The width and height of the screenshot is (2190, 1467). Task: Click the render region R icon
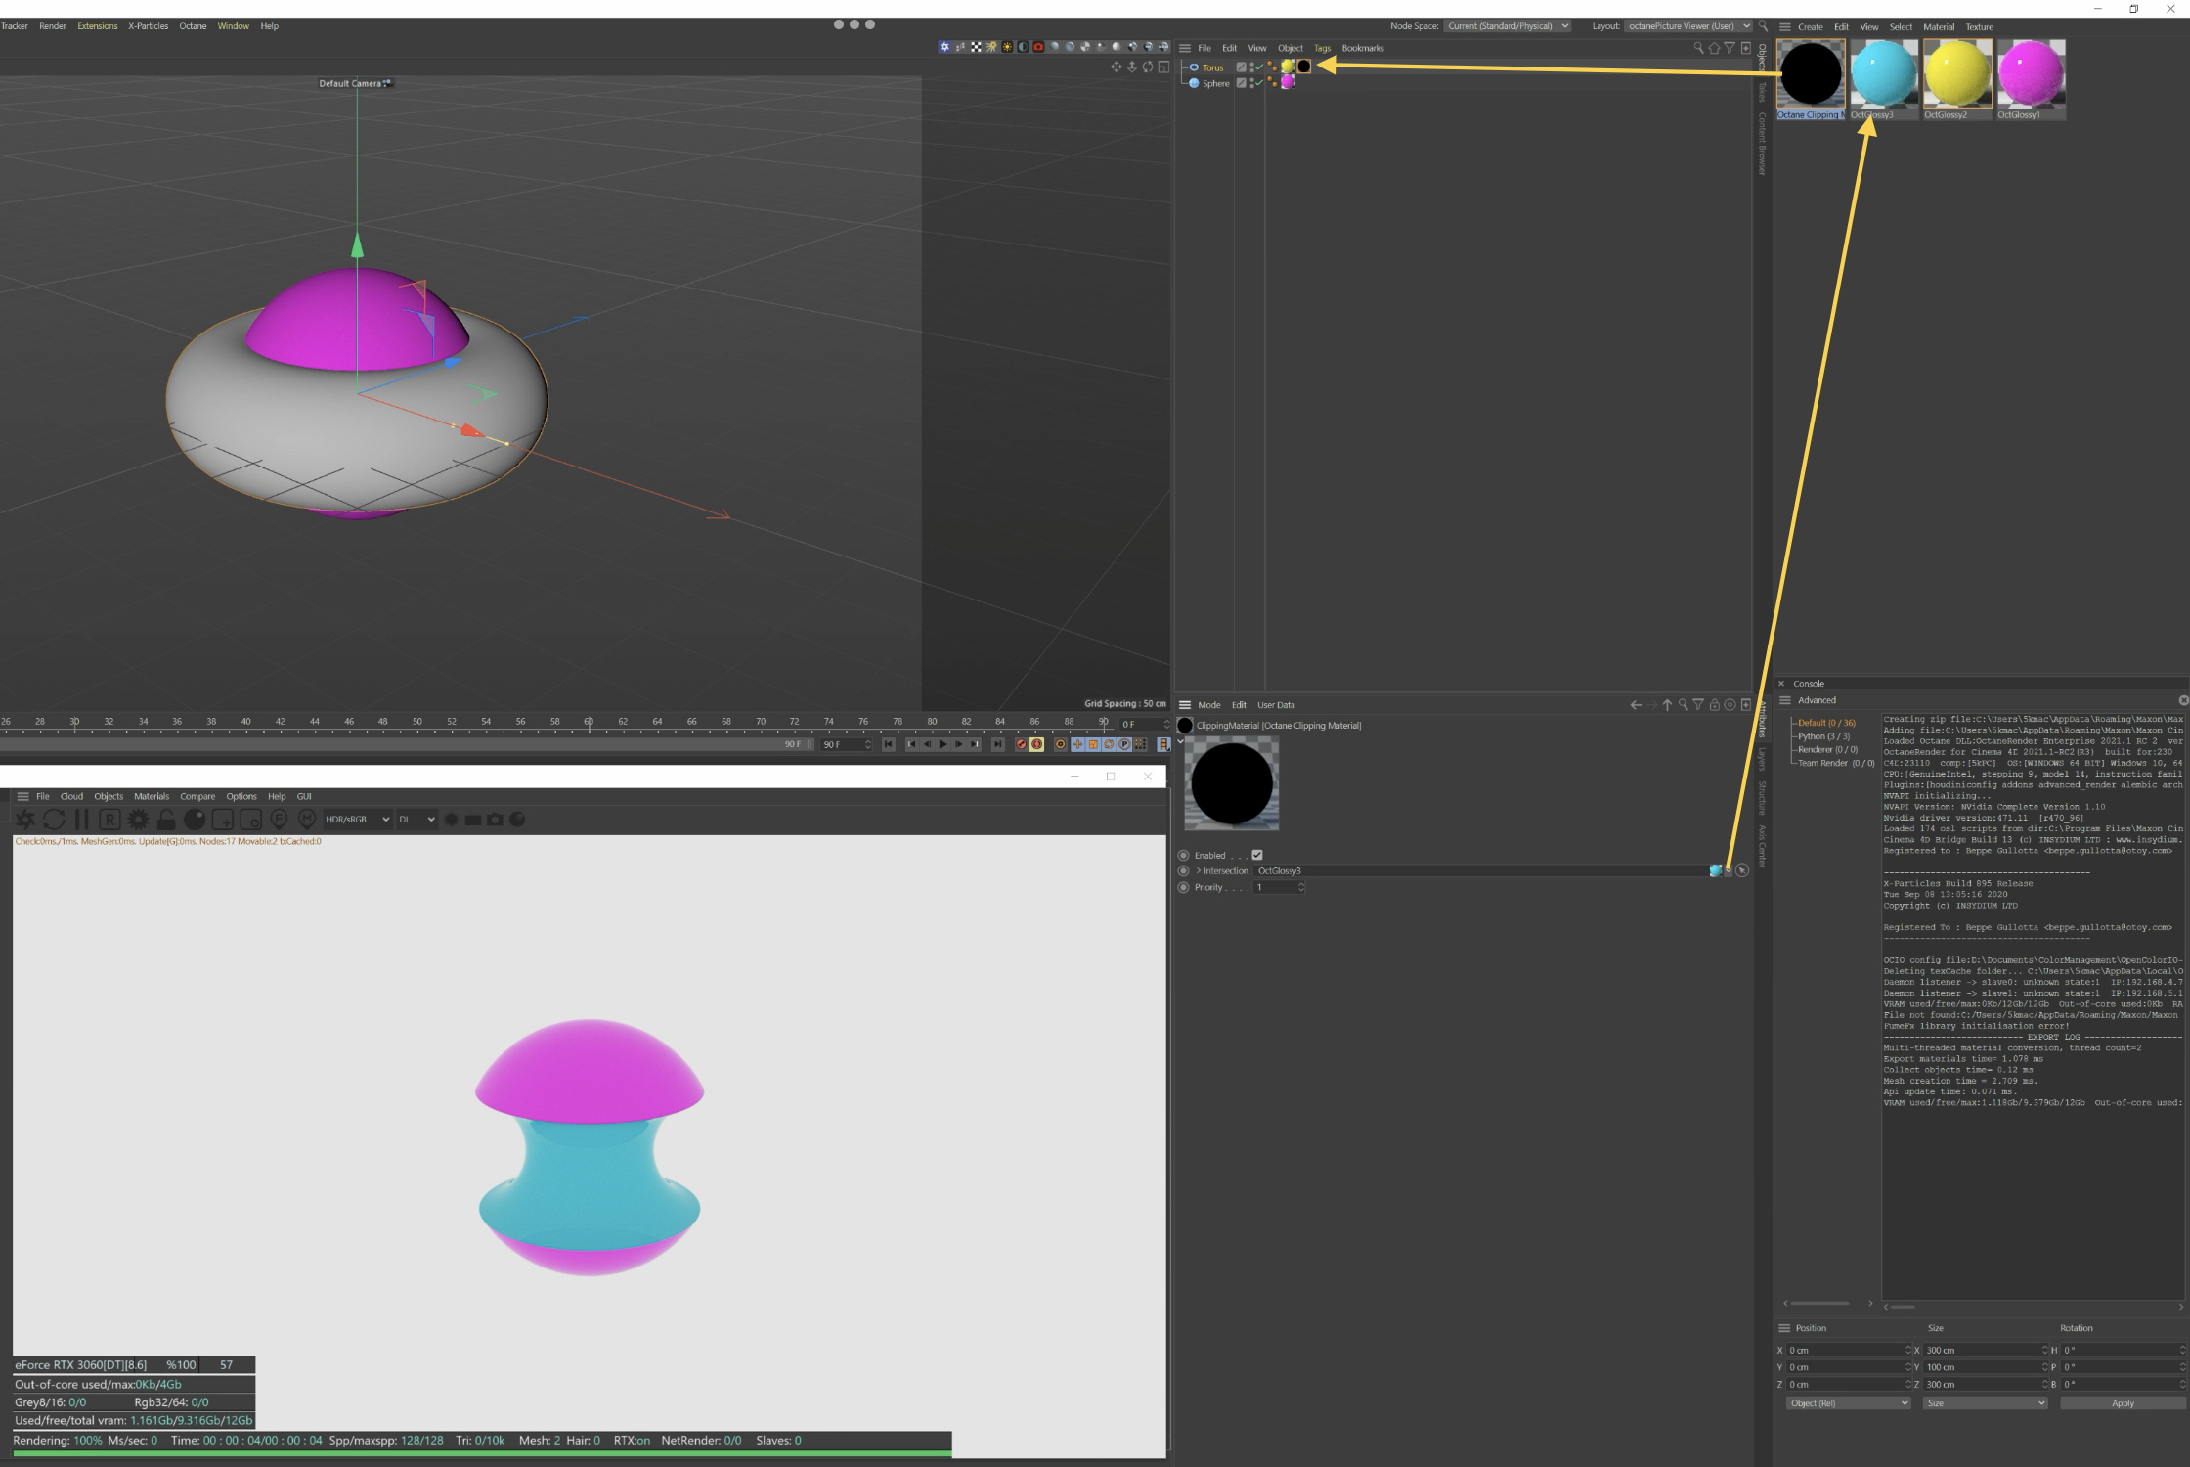[x=109, y=820]
